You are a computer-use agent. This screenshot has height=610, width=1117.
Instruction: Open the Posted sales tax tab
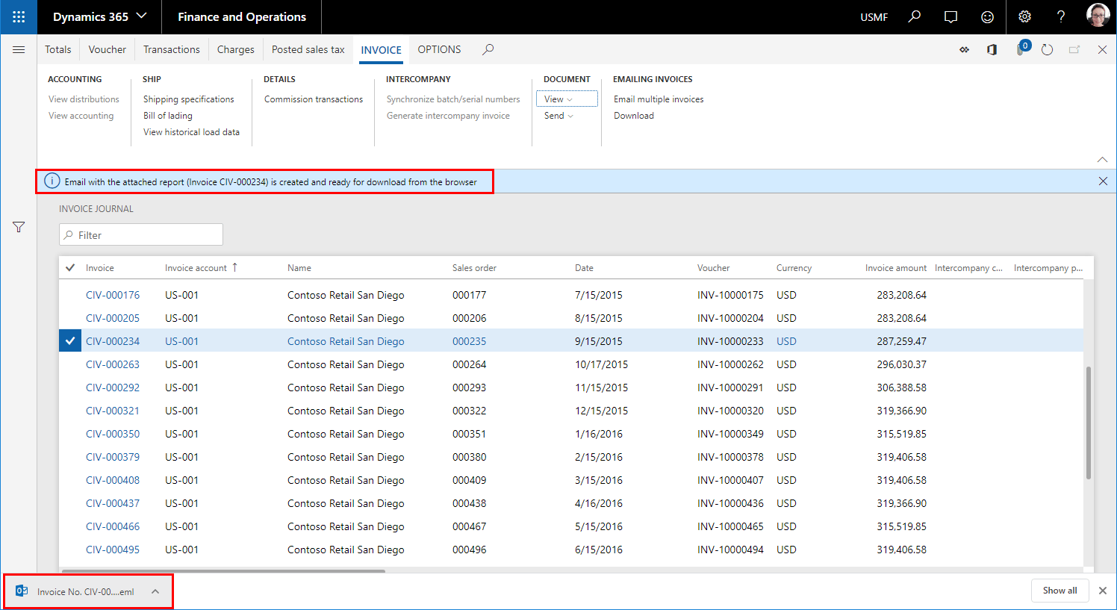[308, 49]
